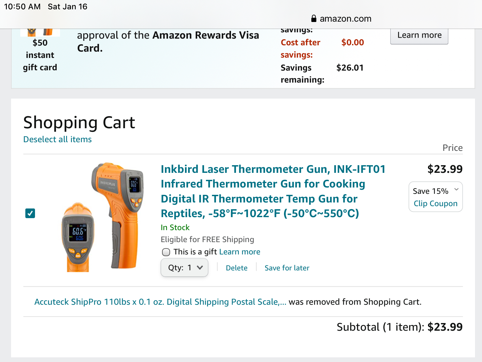Open the Inkbird Laser Thermometer Gun title

(x=273, y=191)
